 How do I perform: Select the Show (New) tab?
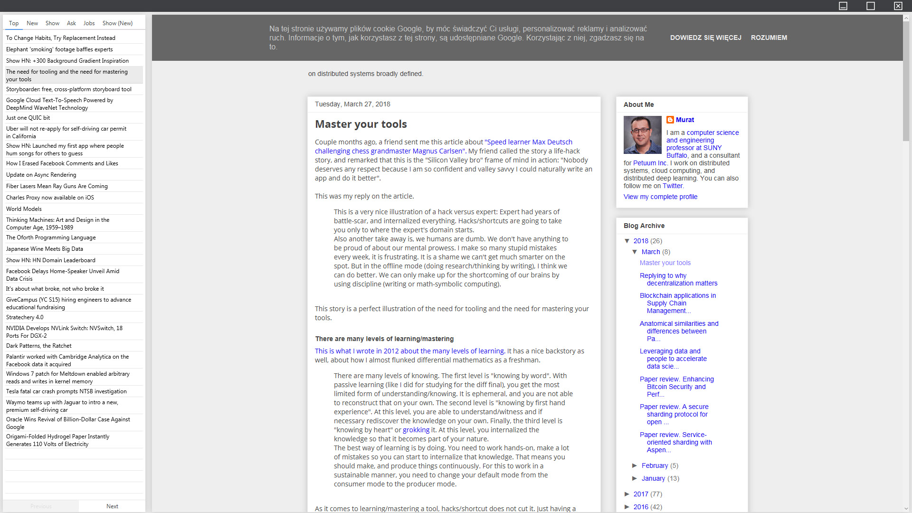click(117, 23)
